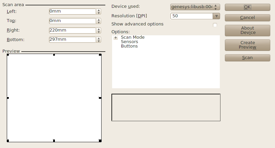Click the top-left preview selection handle

click(8, 55)
